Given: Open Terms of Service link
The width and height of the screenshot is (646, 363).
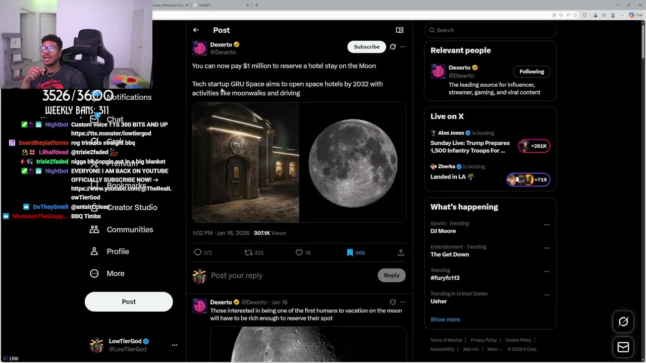Looking at the screenshot, I should (x=446, y=340).
